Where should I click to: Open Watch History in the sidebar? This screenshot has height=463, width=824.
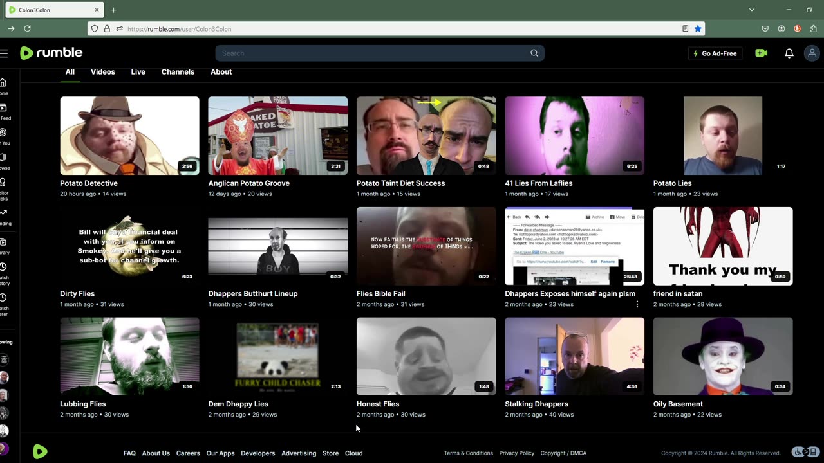[x=4, y=275]
